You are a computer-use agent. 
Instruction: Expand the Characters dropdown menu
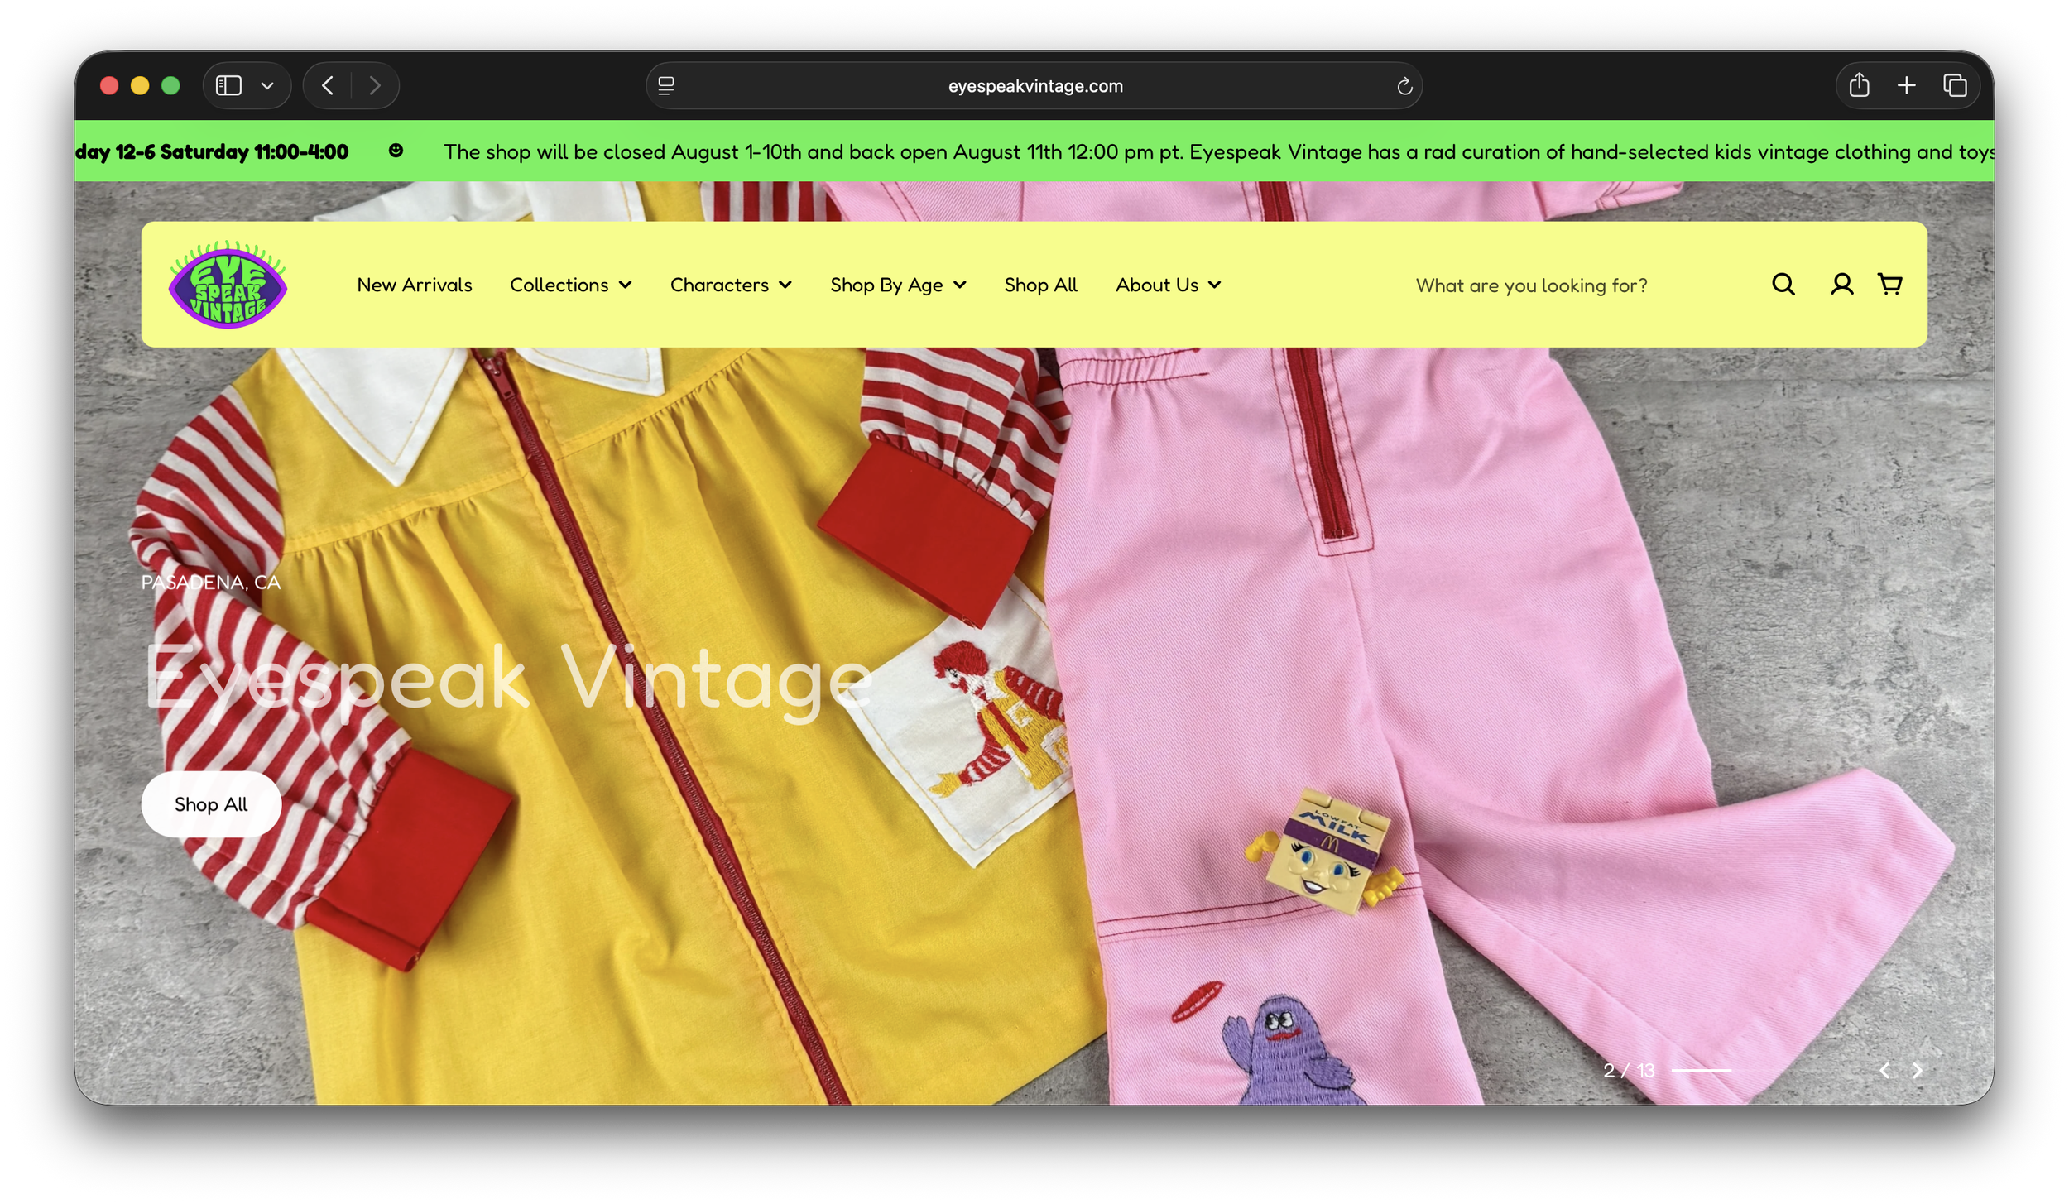(x=731, y=285)
